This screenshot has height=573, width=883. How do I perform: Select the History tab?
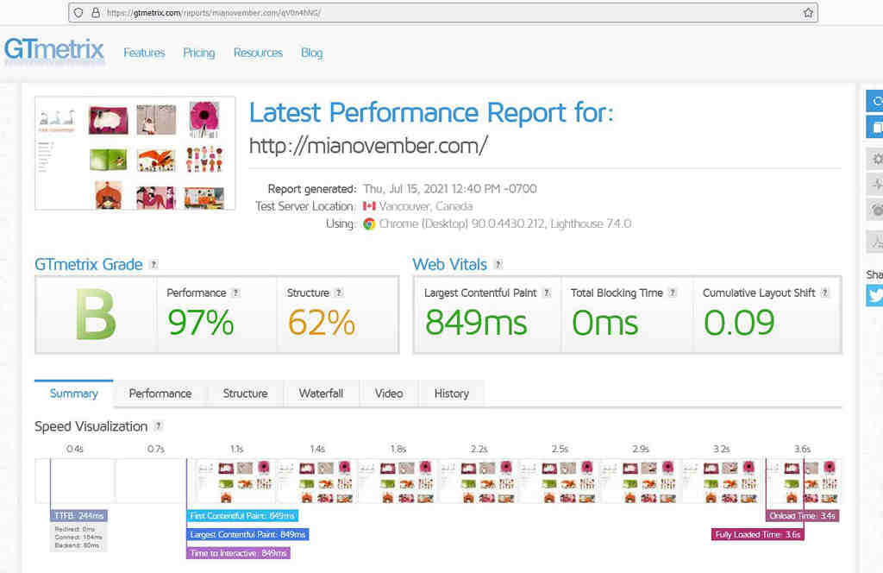tap(452, 394)
